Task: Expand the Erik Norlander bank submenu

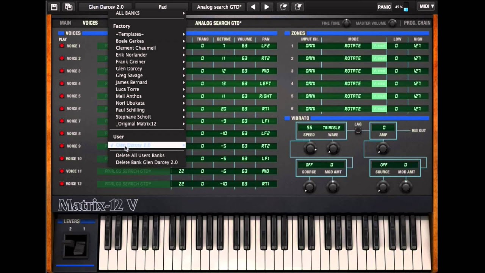Action: pos(147,55)
